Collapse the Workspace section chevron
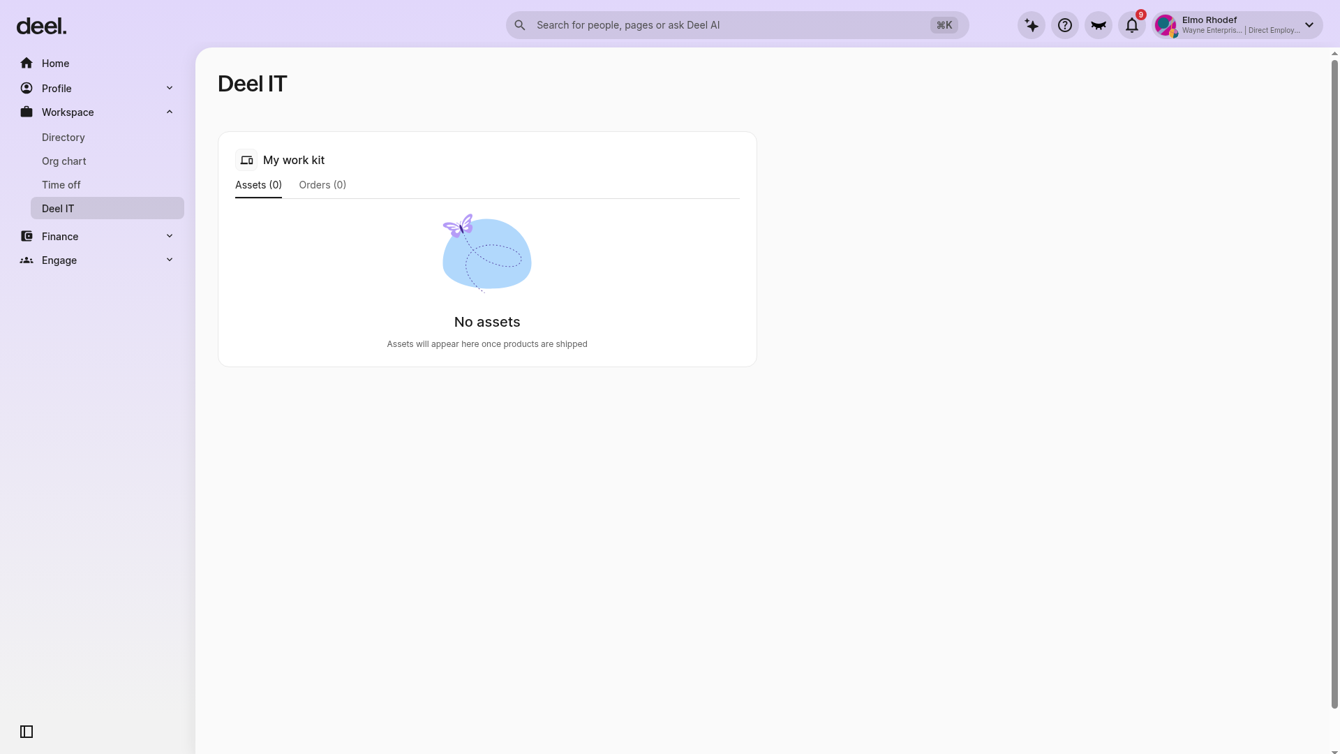 170,112
